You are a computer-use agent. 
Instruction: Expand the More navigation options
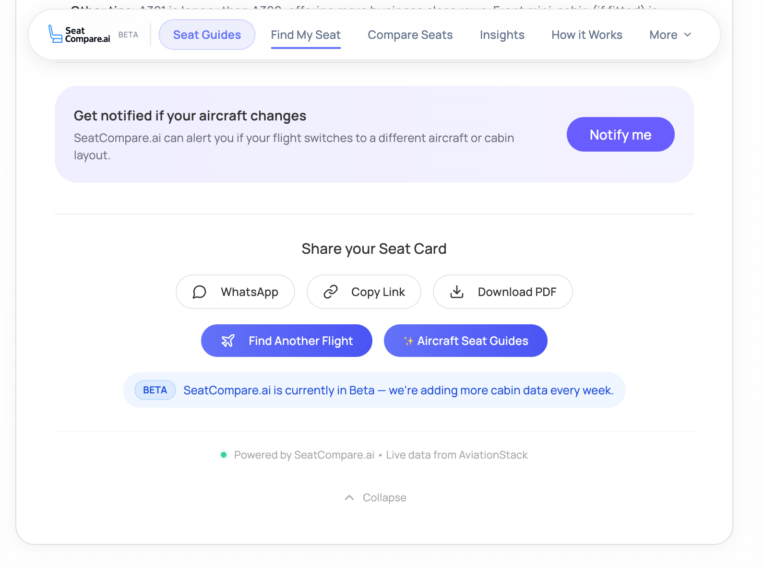tap(670, 35)
